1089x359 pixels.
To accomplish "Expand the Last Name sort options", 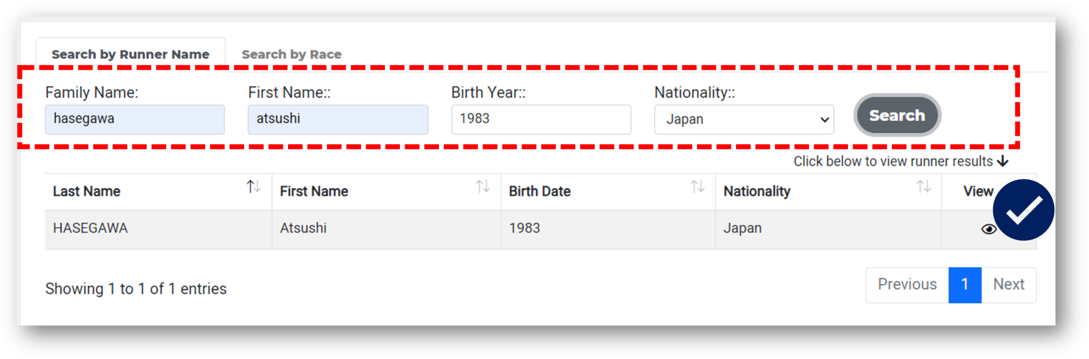I will (253, 187).
